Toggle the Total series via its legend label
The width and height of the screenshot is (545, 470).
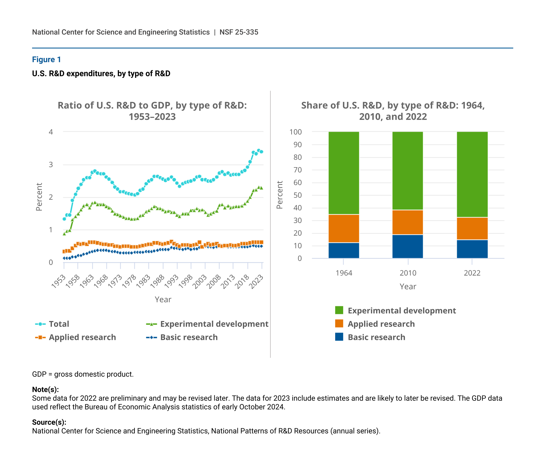tap(59, 324)
